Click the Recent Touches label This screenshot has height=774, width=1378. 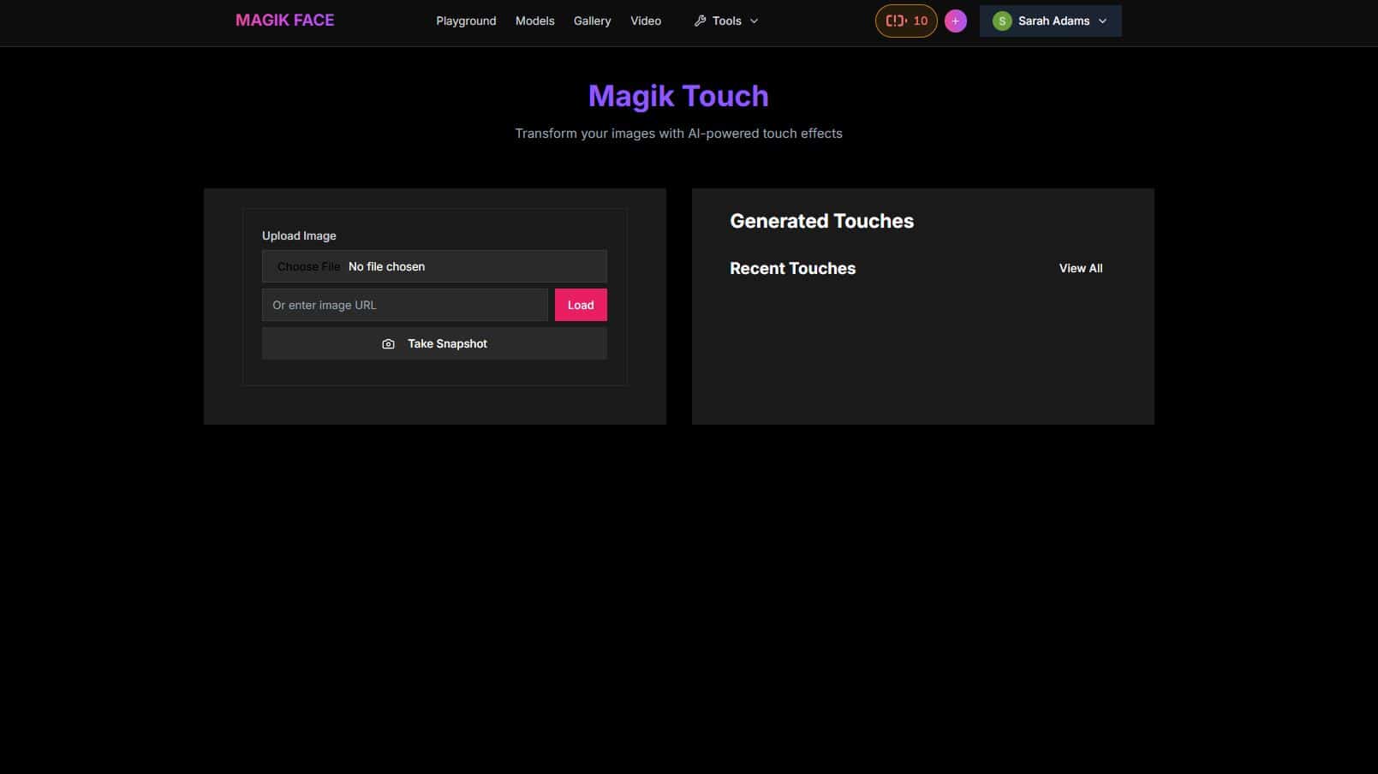click(792, 268)
